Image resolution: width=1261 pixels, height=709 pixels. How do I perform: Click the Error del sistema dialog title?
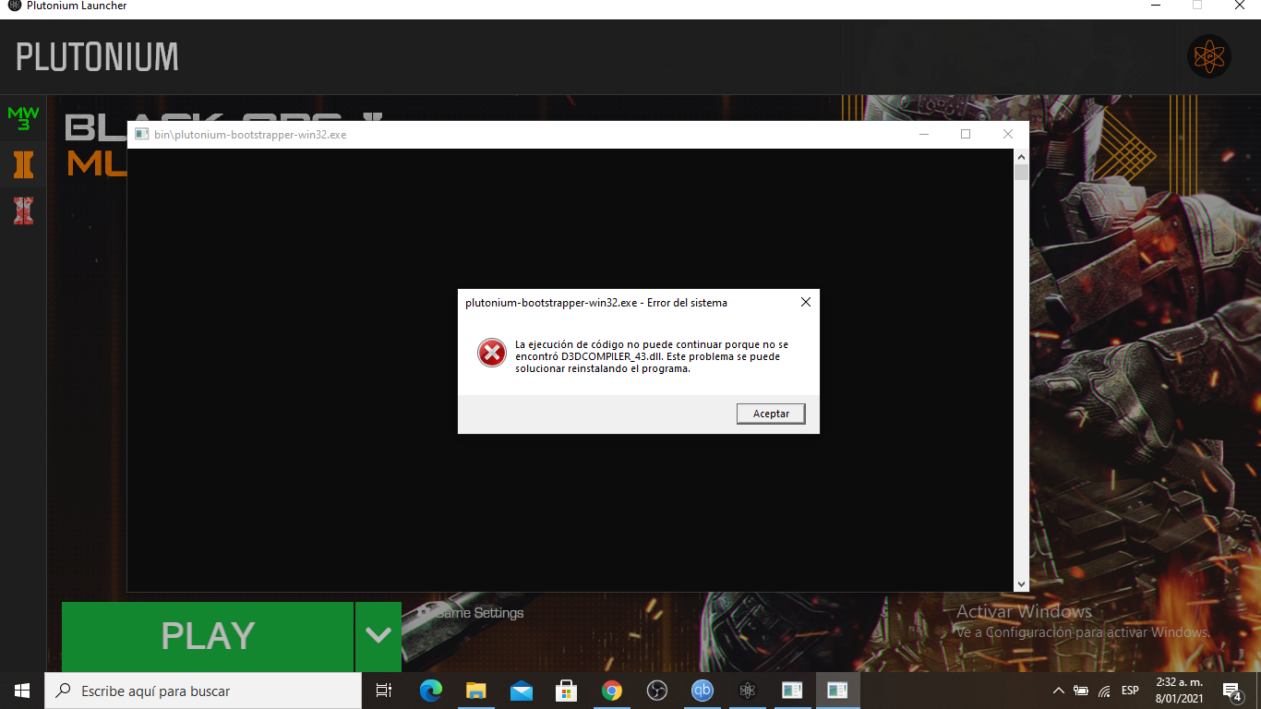pos(596,302)
